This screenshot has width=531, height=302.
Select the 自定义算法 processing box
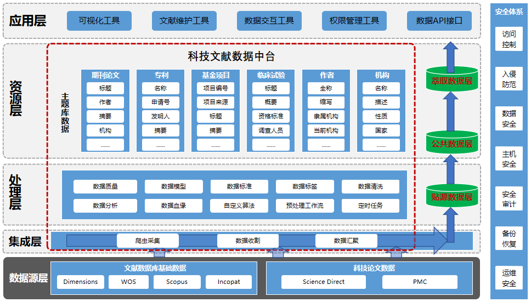click(x=239, y=206)
